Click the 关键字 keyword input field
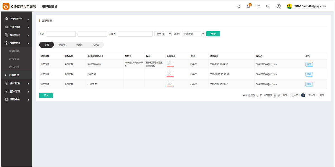The image size is (335, 167). click(135, 34)
